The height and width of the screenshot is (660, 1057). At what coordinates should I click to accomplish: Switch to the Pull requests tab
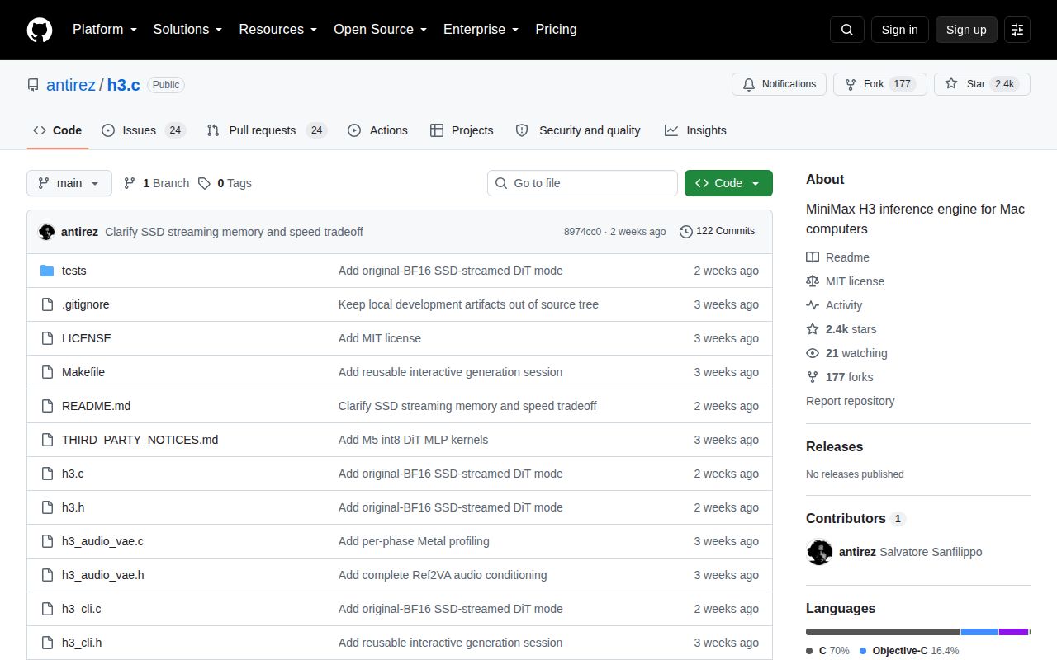click(x=267, y=130)
